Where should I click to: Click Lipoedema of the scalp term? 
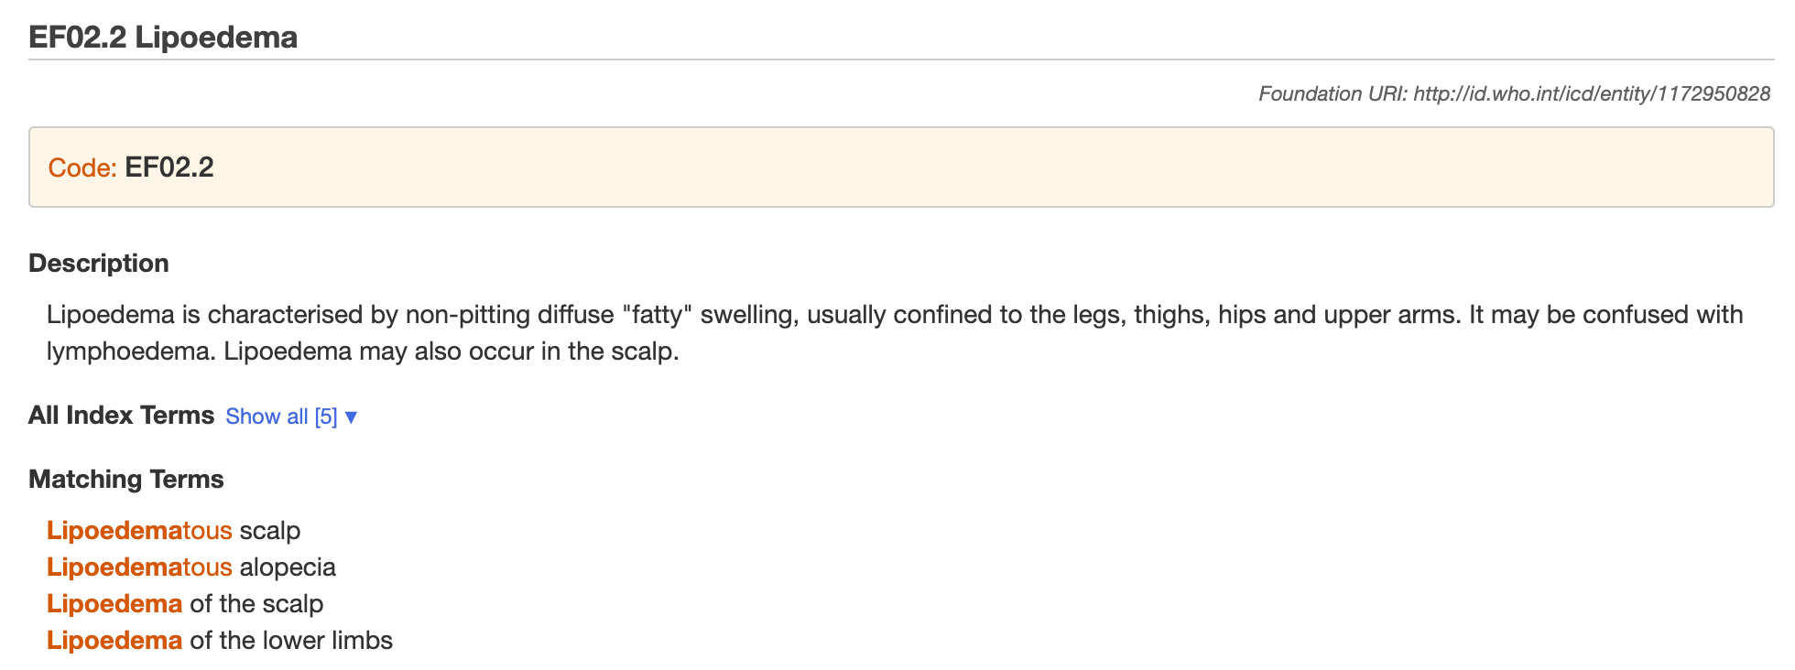coord(185,604)
